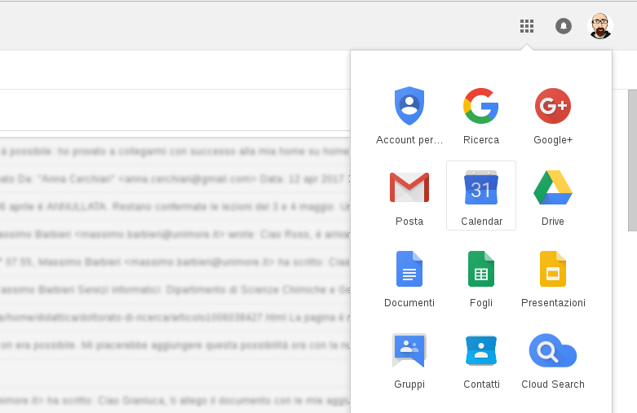Click the page vertical scrollbar
Screen dimensions: 637x413
click(x=633, y=160)
